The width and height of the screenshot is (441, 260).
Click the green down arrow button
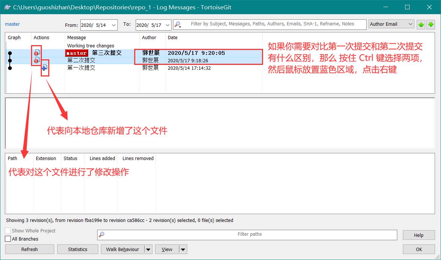[x=431, y=25]
